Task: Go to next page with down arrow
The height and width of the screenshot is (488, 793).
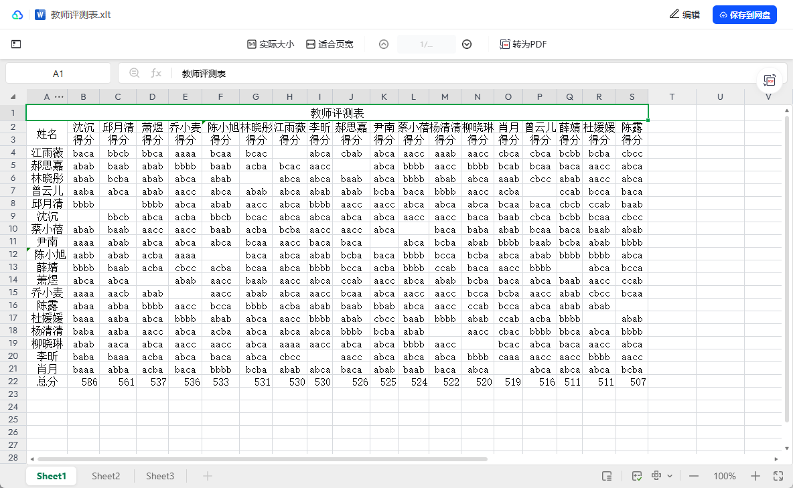Action: (467, 44)
